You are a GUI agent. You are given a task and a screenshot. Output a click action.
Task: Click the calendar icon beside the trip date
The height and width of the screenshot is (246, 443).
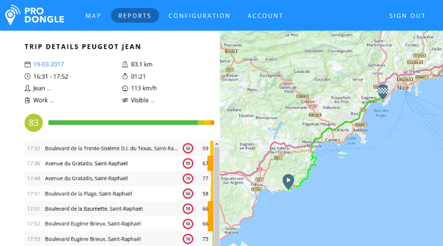[28, 64]
